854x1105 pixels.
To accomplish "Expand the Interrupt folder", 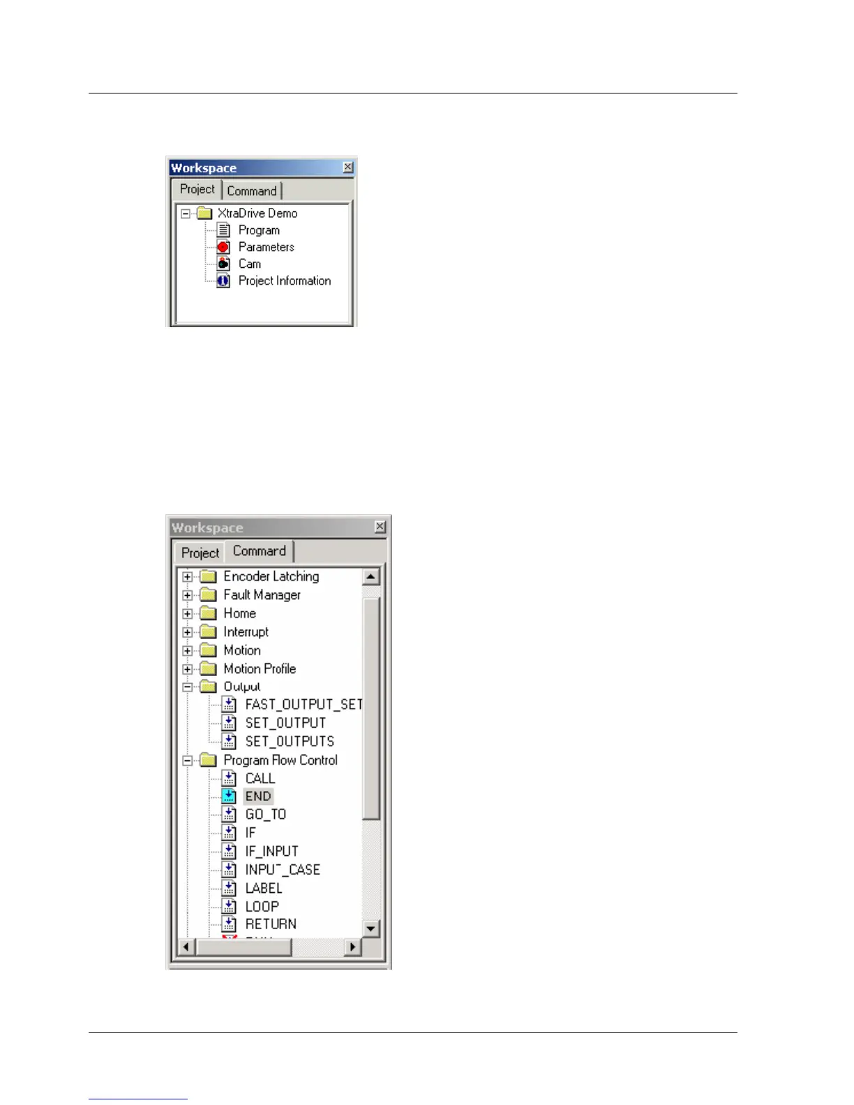I will tap(187, 633).
